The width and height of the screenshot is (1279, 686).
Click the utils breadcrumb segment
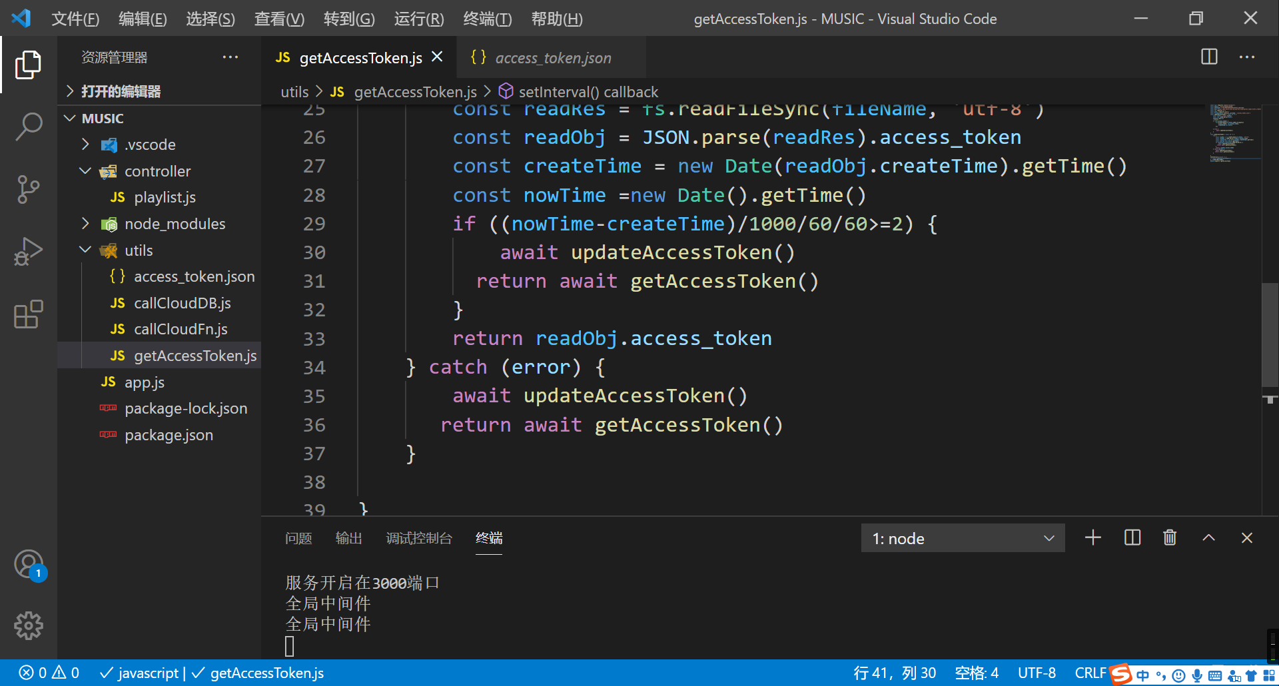(x=294, y=92)
